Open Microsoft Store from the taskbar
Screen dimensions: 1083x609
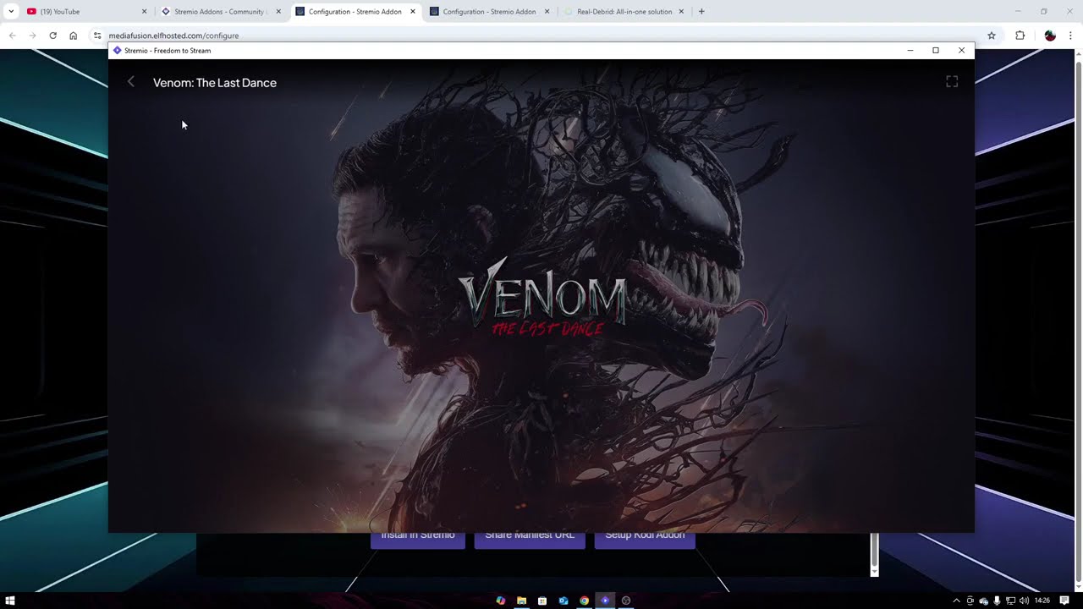pos(542,601)
